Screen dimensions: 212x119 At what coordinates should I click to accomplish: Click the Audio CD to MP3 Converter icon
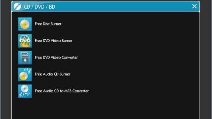pyautogui.click(x=25, y=91)
